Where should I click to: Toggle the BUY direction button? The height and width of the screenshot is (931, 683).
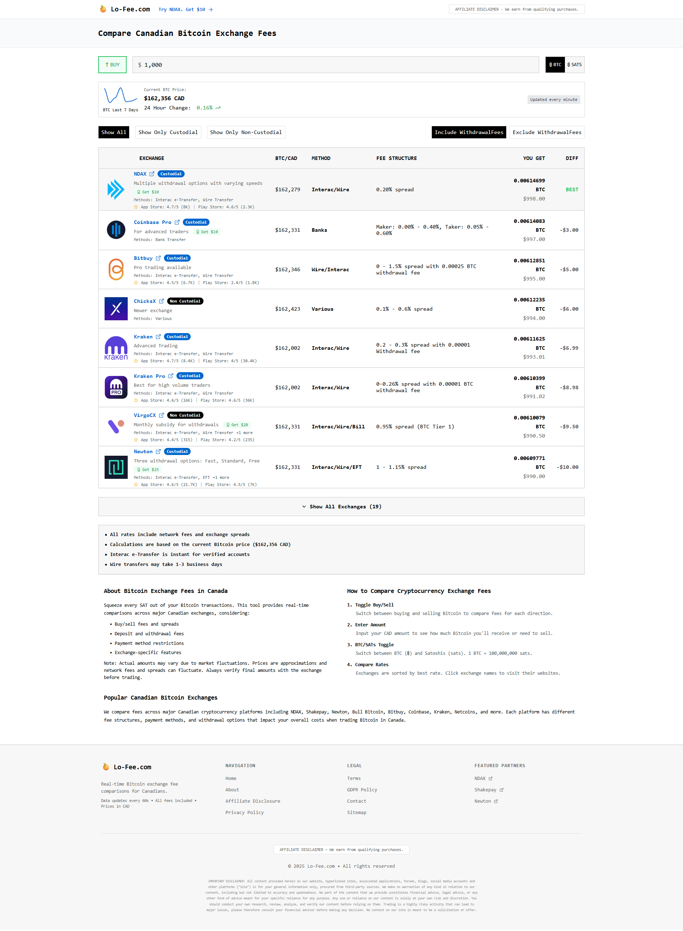pyautogui.click(x=112, y=65)
